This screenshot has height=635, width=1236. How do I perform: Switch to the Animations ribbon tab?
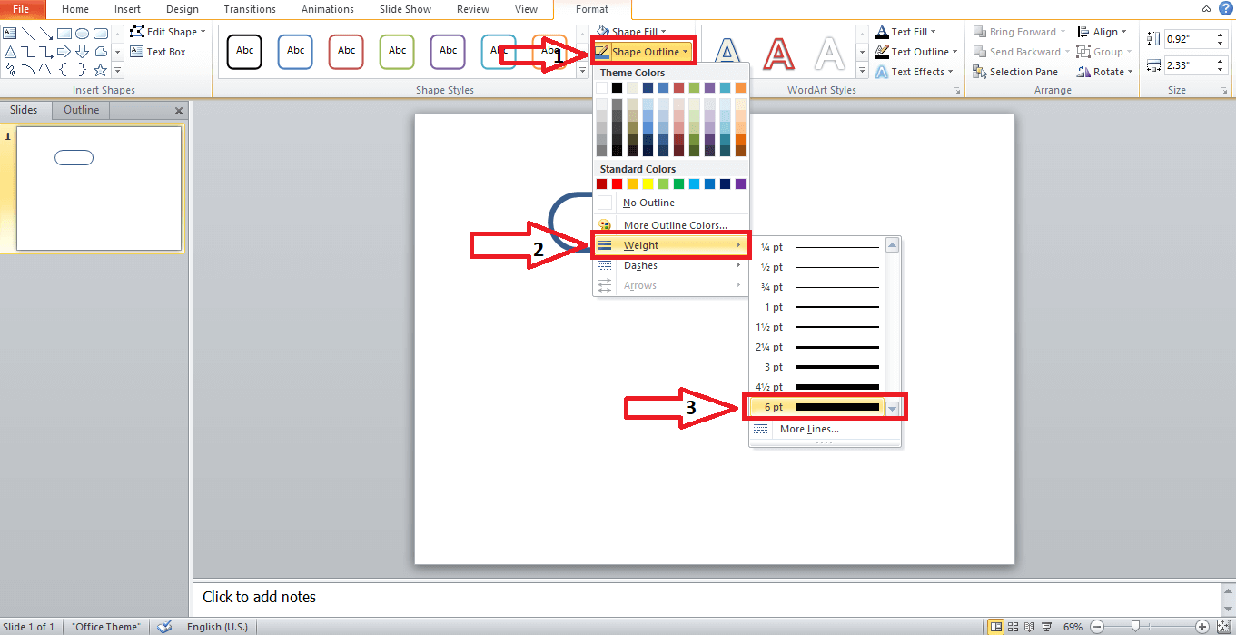tap(327, 9)
